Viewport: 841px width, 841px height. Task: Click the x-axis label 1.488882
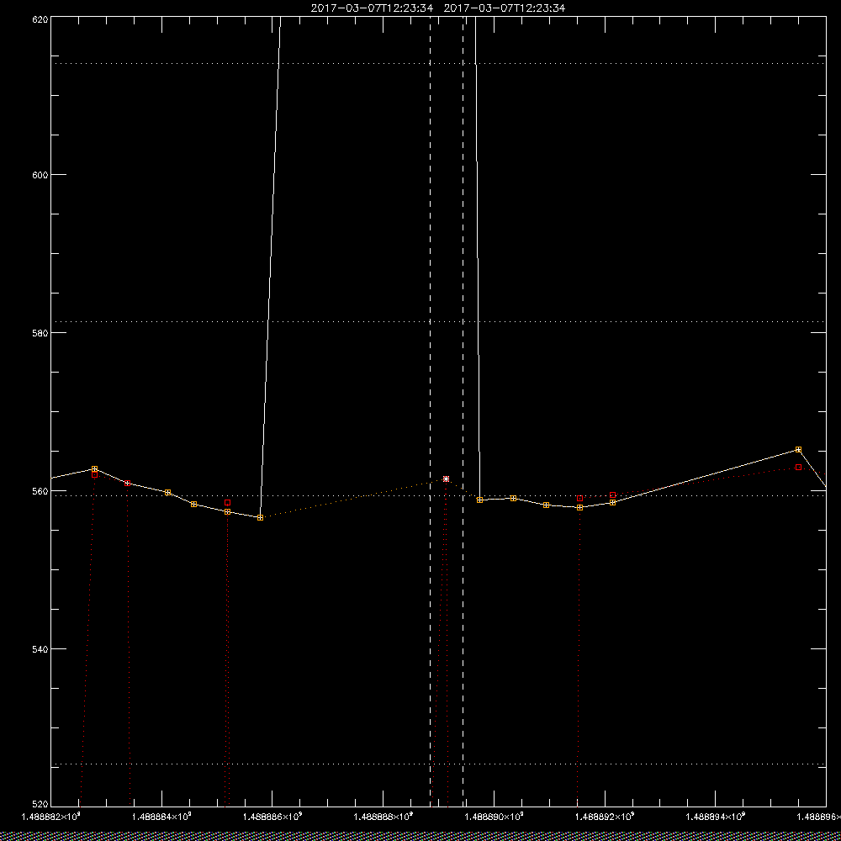(x=50, y=817)
